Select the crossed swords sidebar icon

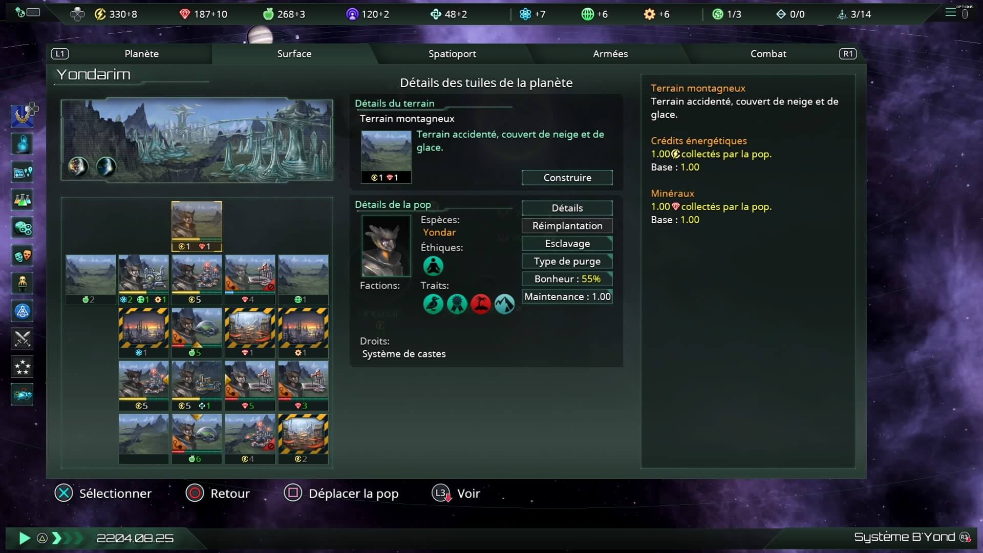pos(22,338)
